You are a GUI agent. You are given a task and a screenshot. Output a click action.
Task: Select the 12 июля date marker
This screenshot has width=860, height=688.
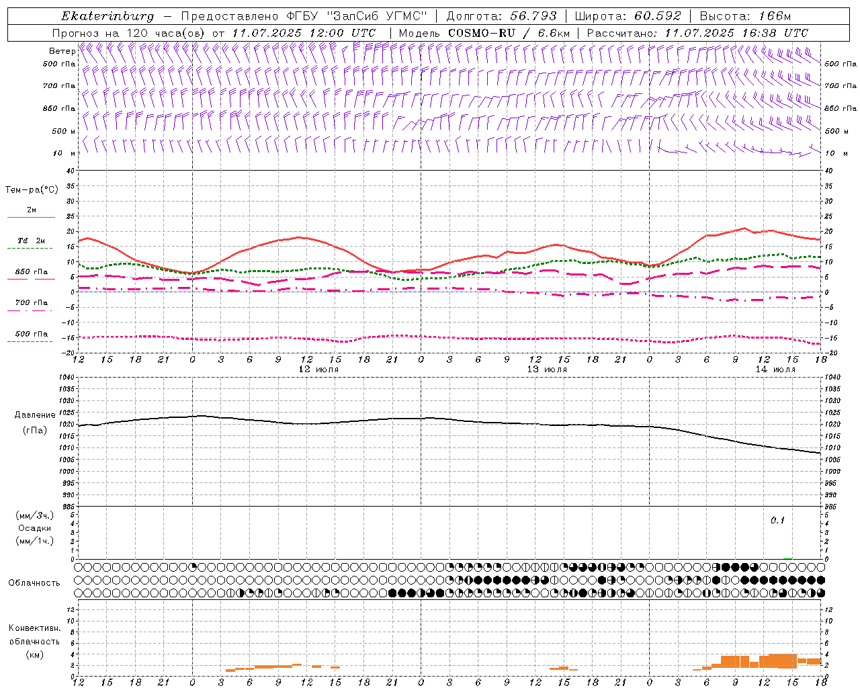(318, 370)
